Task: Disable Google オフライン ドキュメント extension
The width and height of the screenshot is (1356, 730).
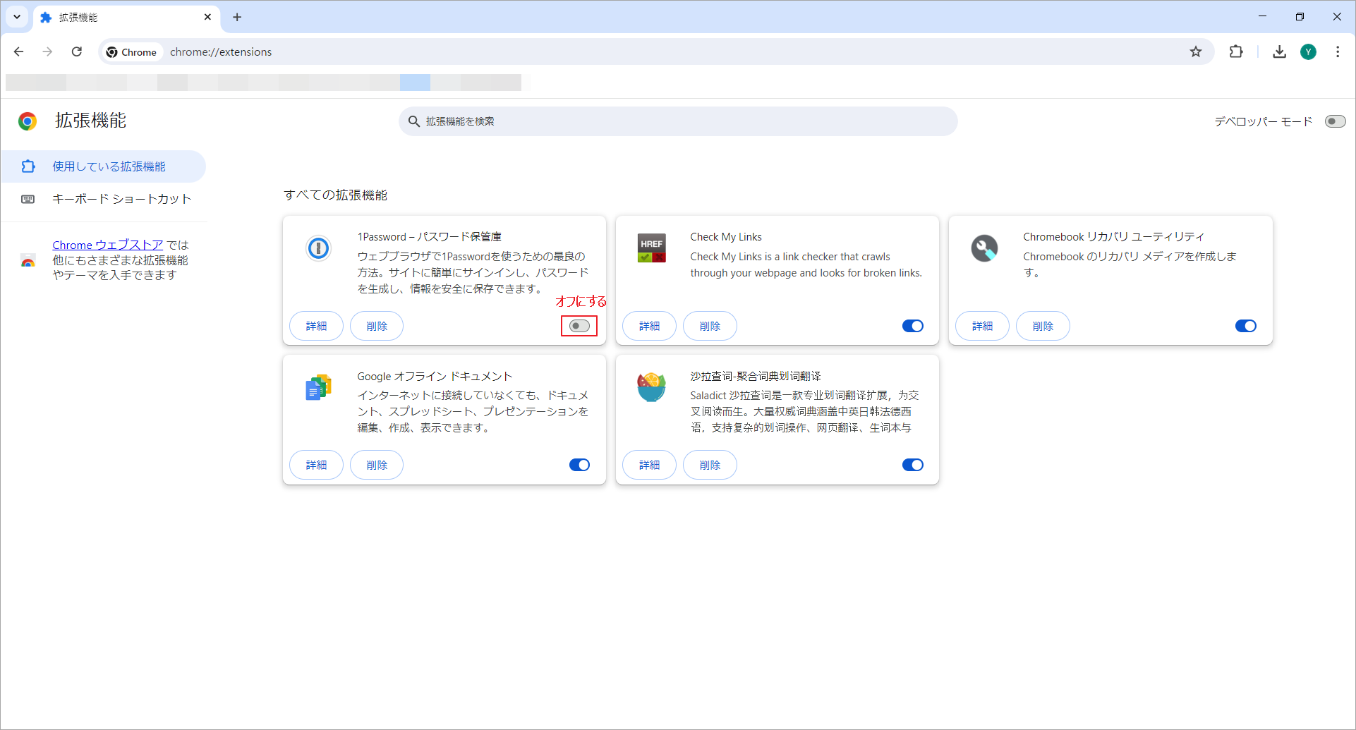Action: (579, 465)
